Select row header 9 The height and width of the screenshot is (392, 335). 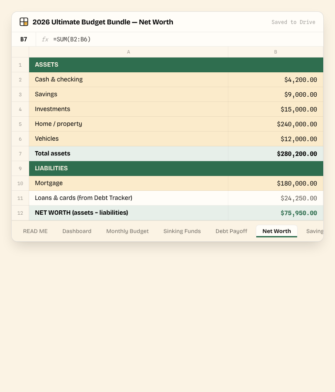tap(20, 168)
